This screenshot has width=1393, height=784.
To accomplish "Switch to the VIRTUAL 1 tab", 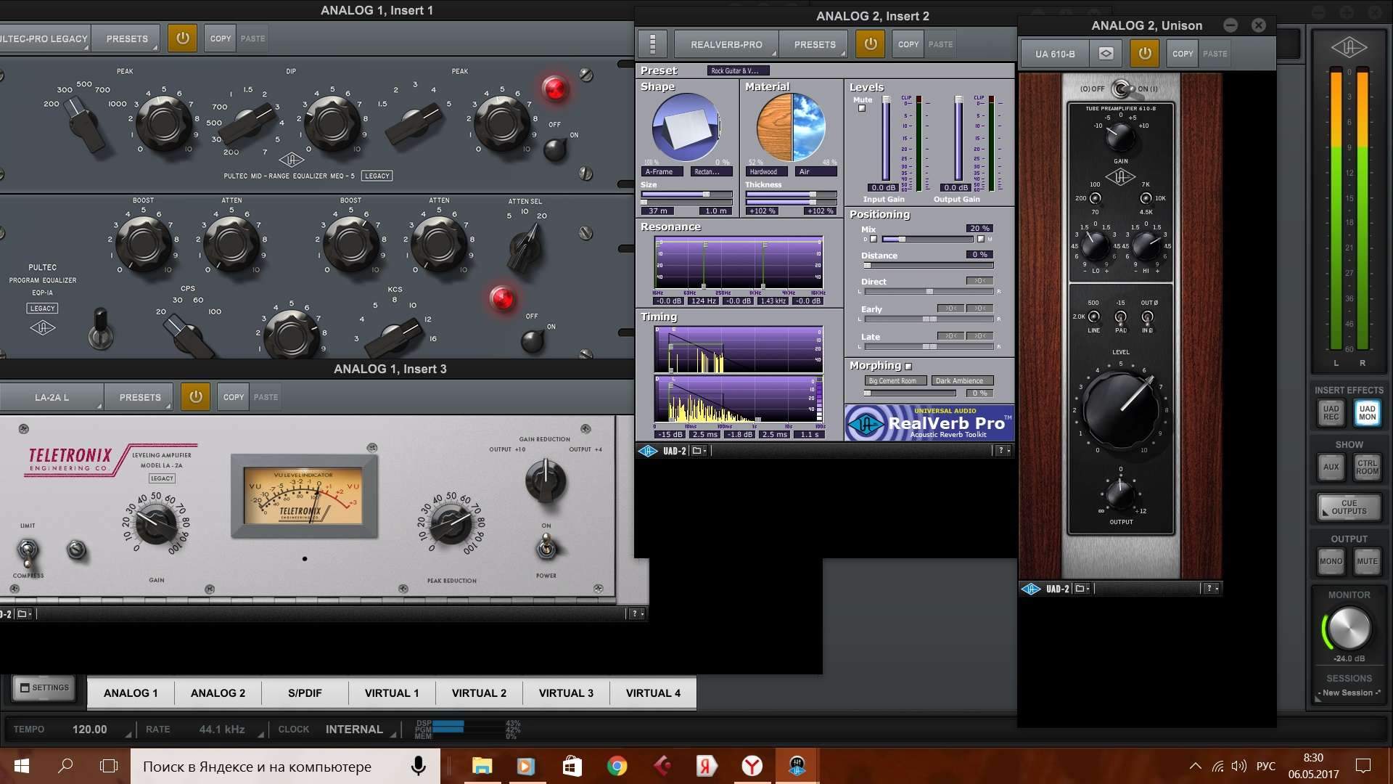I will (x=392, y=693).
